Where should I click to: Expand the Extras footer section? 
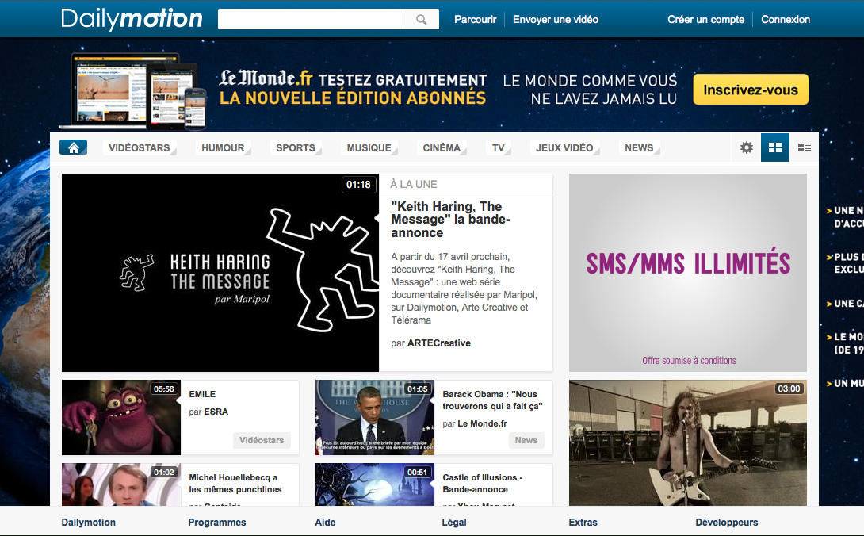click(x=583, y=523)
